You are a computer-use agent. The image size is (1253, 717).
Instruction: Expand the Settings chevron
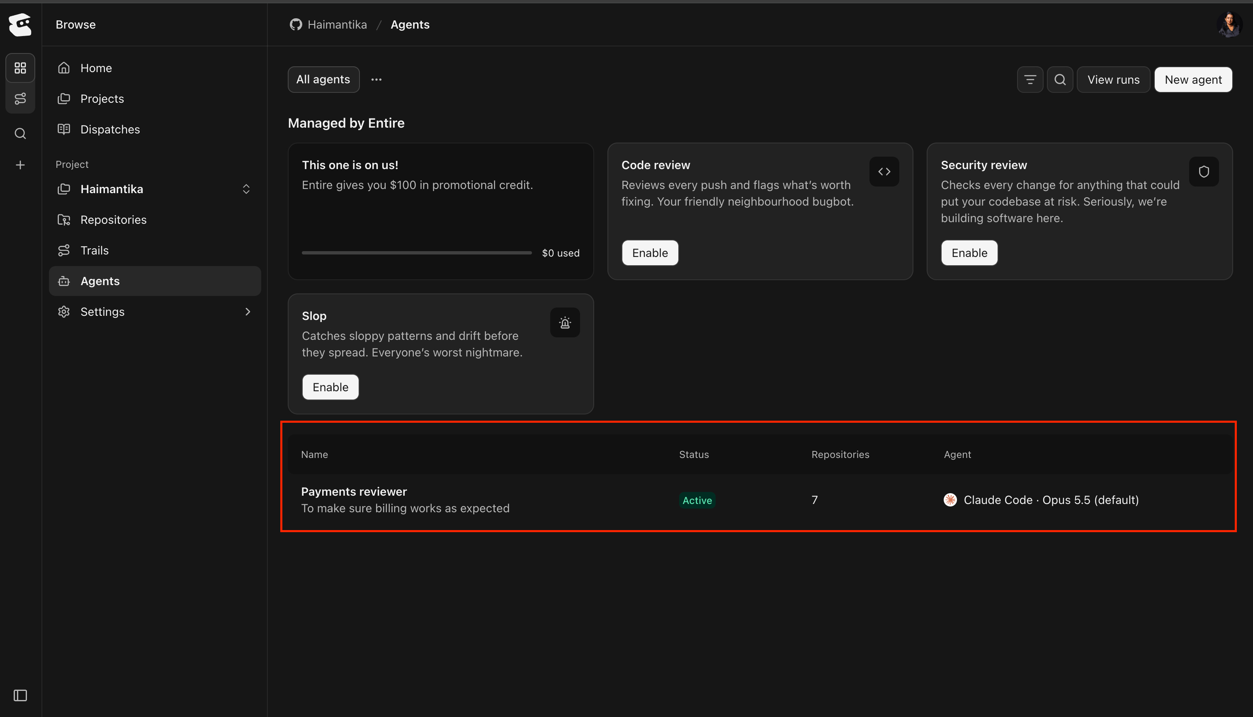pyautogui.click(x=248, y=312)
